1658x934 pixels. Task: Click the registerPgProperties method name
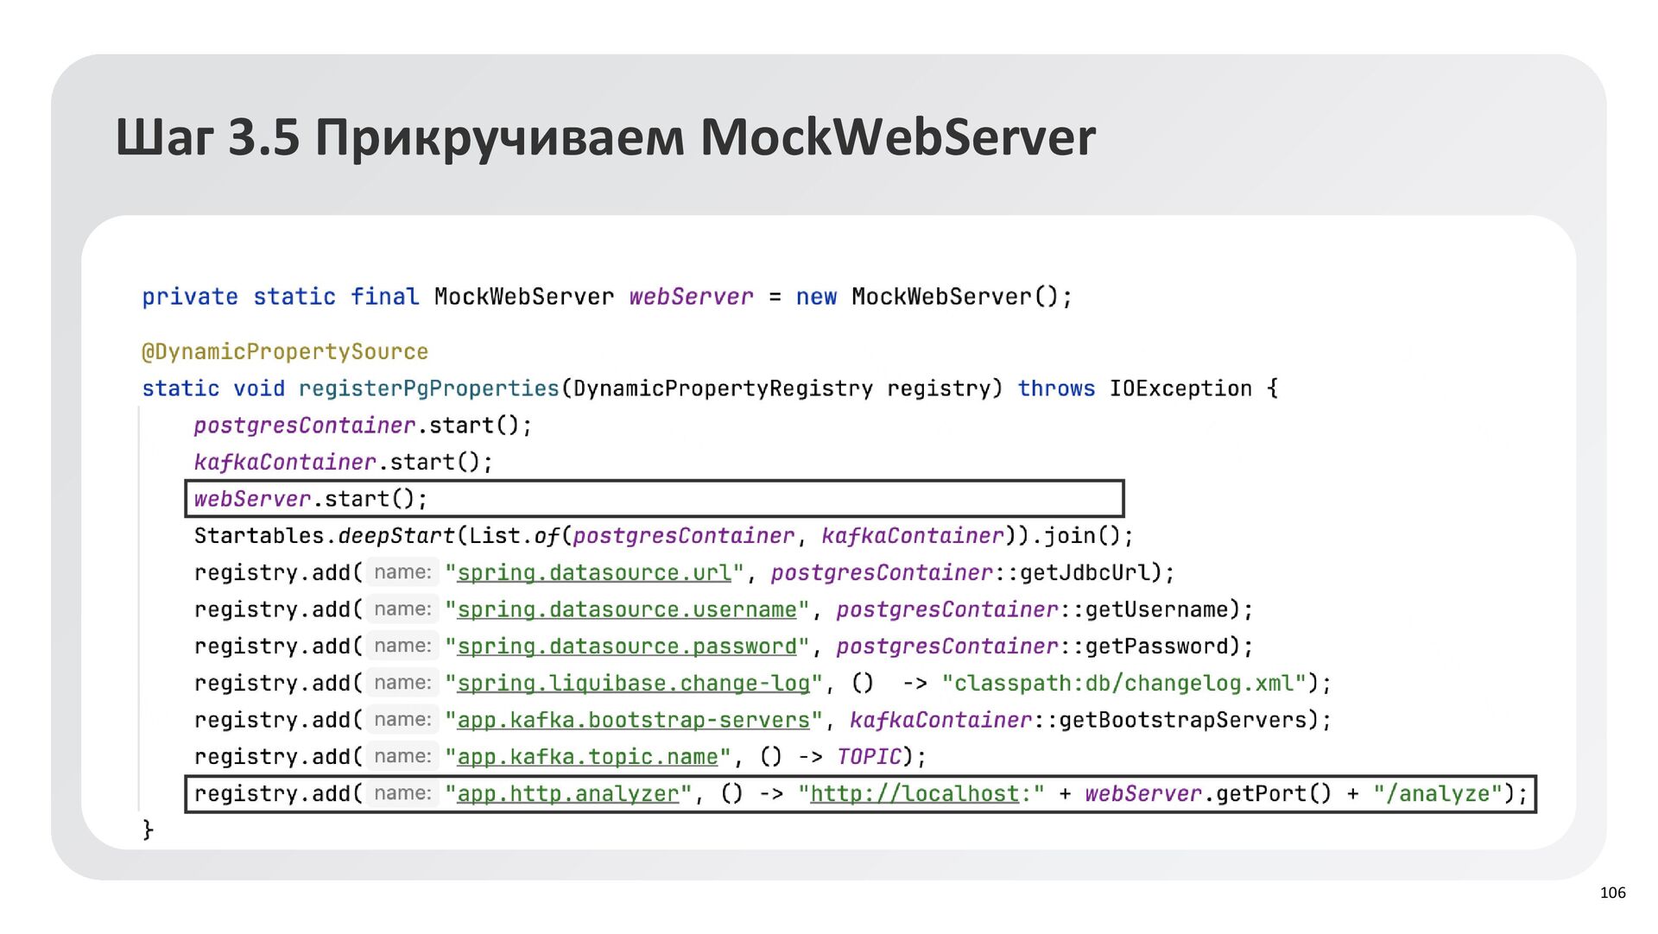(429, 389)
